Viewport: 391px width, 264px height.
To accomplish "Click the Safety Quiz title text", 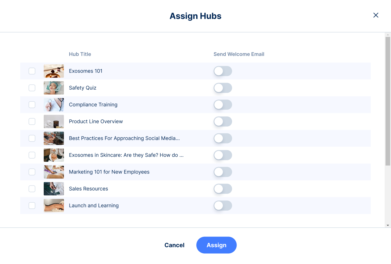I will pyautogui.click(x=83, y=88).
